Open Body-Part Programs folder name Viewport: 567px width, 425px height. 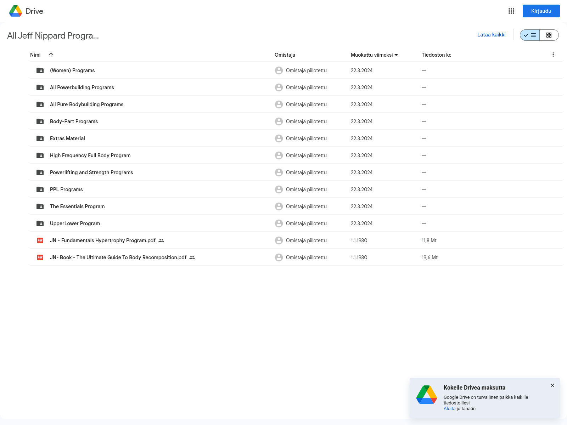coord(74,121)
